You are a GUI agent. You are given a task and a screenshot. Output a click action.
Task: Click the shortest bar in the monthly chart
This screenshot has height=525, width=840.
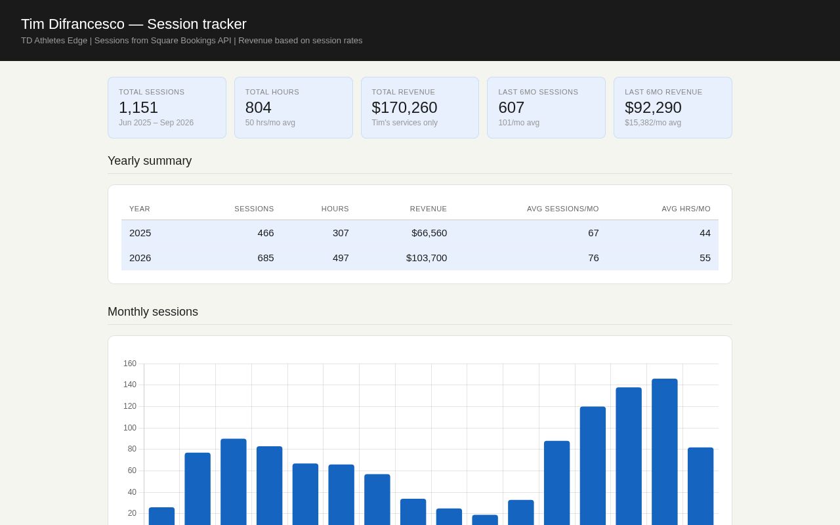click(485, 520)
